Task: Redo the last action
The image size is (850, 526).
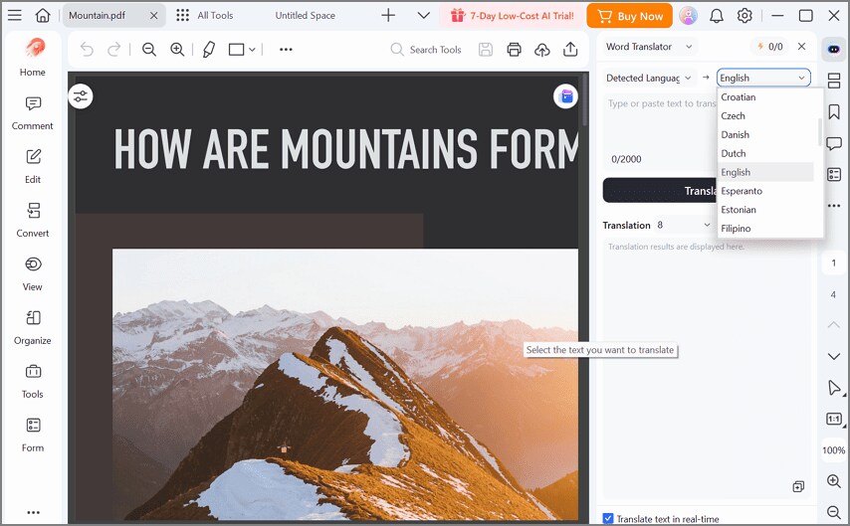Action: tap(113, 50)
